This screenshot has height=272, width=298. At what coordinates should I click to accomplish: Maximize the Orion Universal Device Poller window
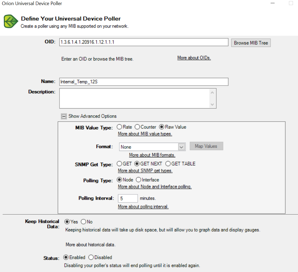(291, 3)
